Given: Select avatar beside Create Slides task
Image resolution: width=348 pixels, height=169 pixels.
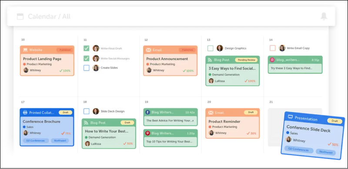Looking at the screenshot, I should pyautogui.click(x=96, y=68).
